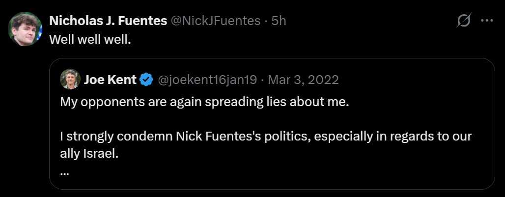Click Joe Kent's small avatar in the quote
The width and height of the screenshot is (505, 197).
tap(70, 79)
